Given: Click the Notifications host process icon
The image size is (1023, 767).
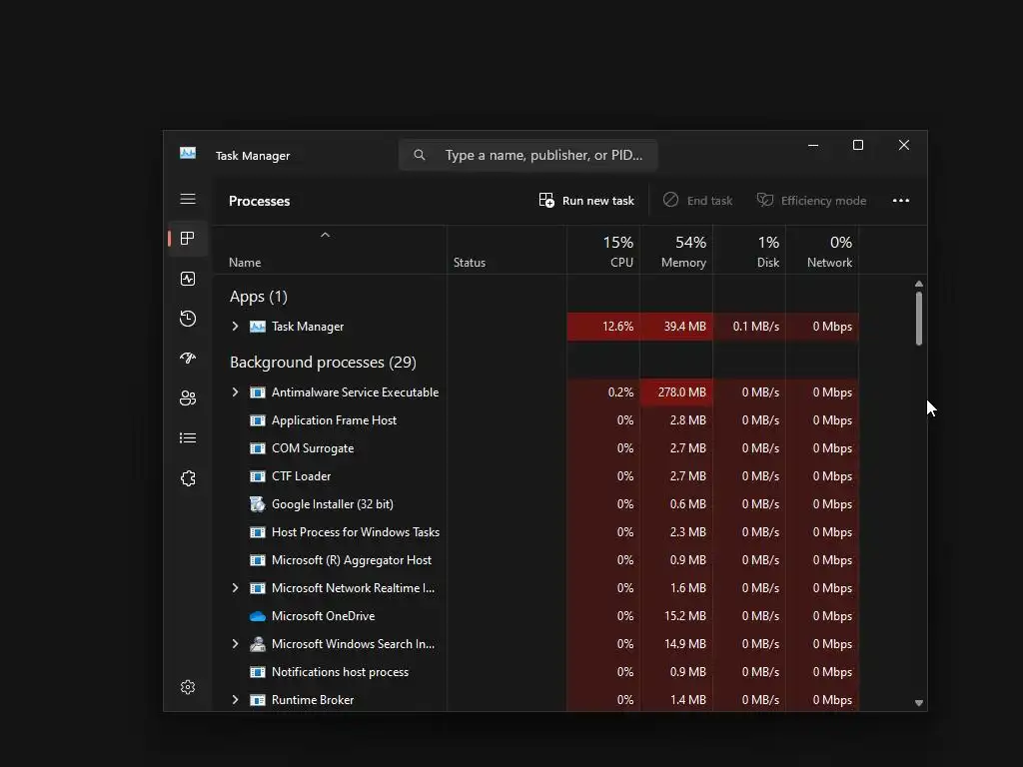Looking at the screenshot, I should coord(258,672).
